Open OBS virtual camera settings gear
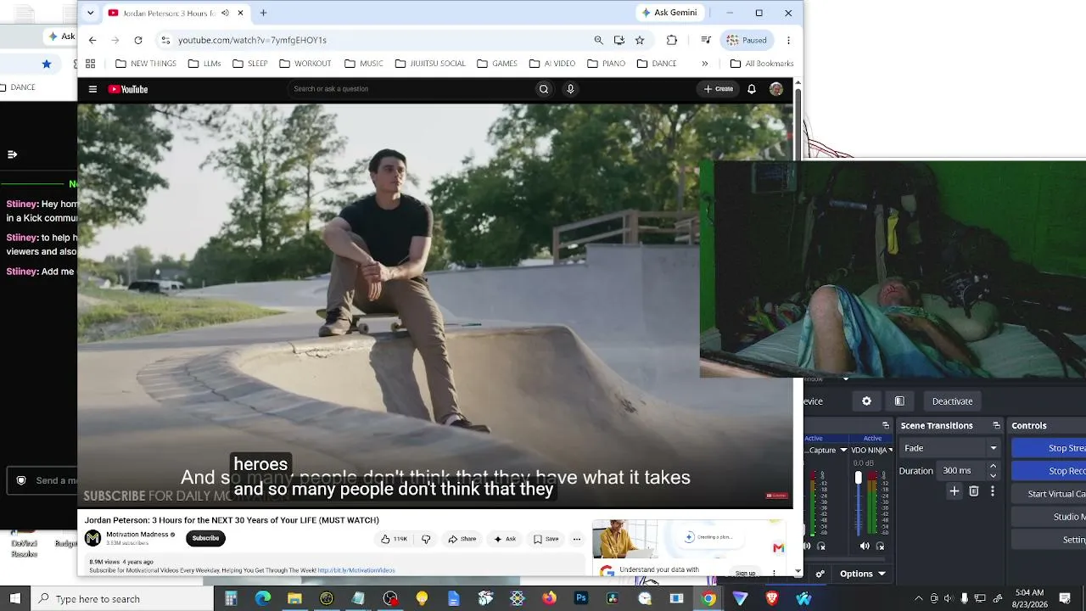This screenshot has height=611, width=1086. tap(866, 401)
